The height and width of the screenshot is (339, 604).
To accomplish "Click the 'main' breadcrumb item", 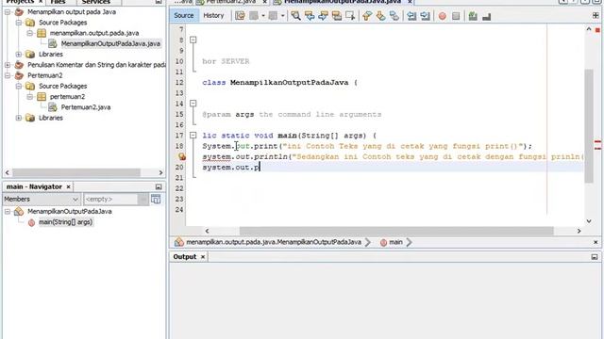I will (x=395, y=242).
